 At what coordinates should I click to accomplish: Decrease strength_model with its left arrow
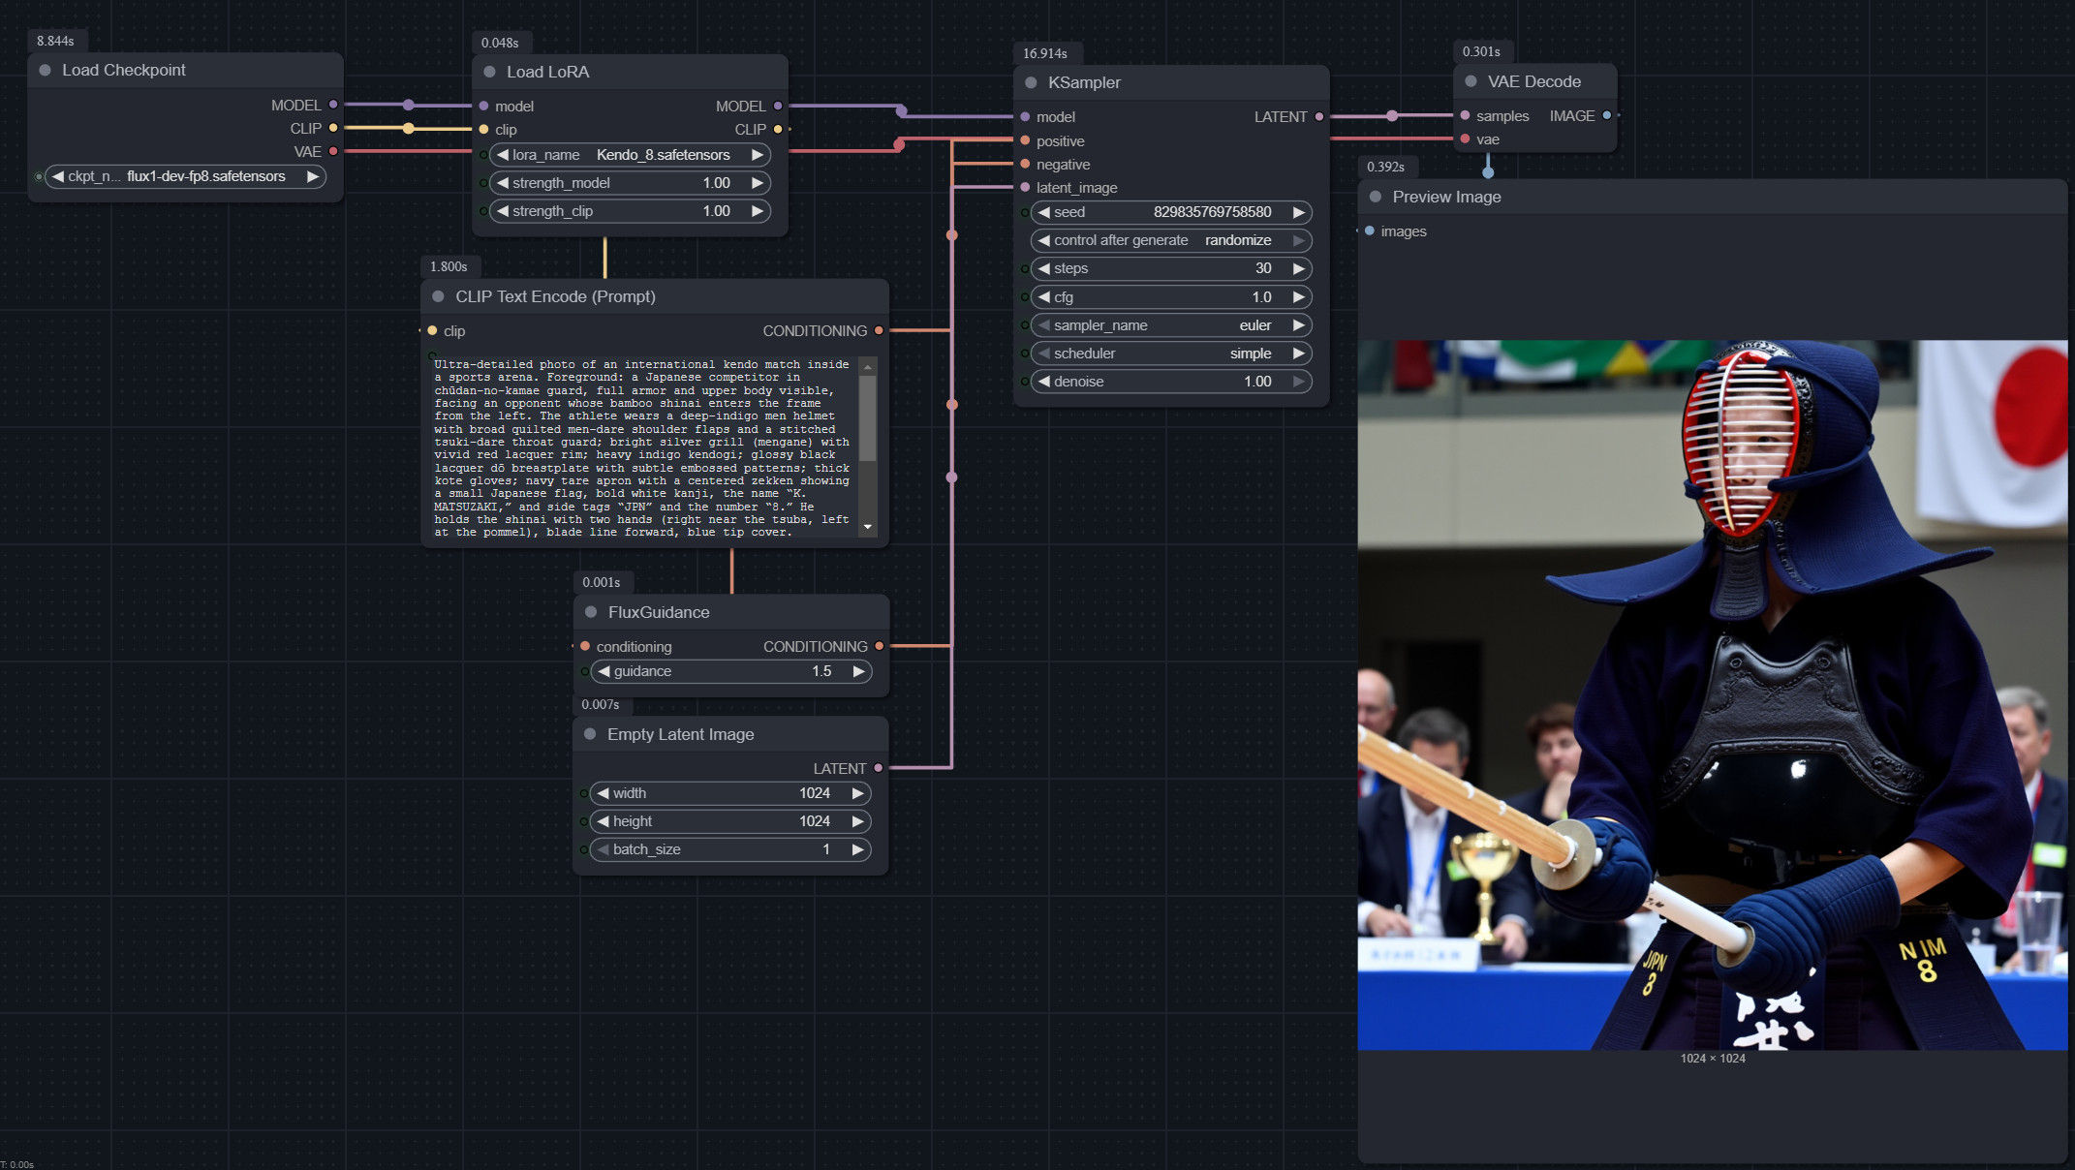pos(503,183)
